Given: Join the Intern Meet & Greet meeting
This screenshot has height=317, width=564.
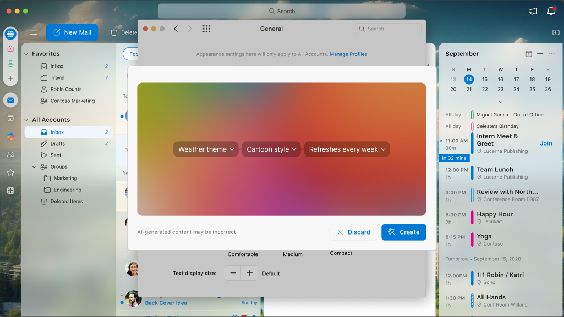Looking at the screenshot, I should coord(545,143).
